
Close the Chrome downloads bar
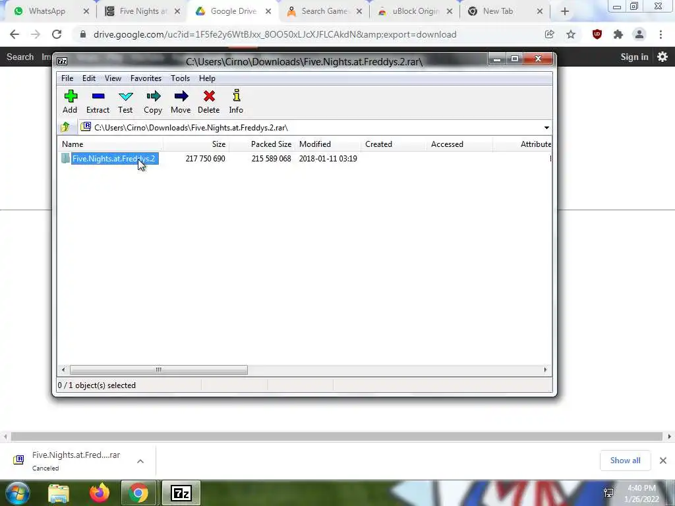[x=663, y=461]
